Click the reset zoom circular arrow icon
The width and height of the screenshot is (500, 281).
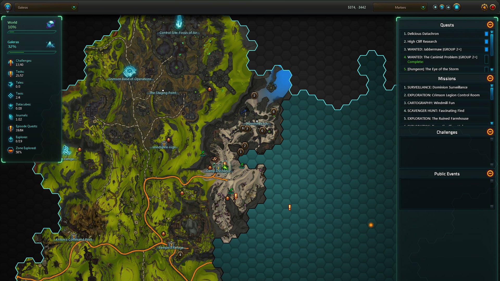442,7
